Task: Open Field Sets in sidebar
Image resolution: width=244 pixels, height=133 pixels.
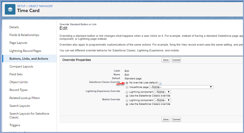Action: pyautogui.click(x=16, y=74)
